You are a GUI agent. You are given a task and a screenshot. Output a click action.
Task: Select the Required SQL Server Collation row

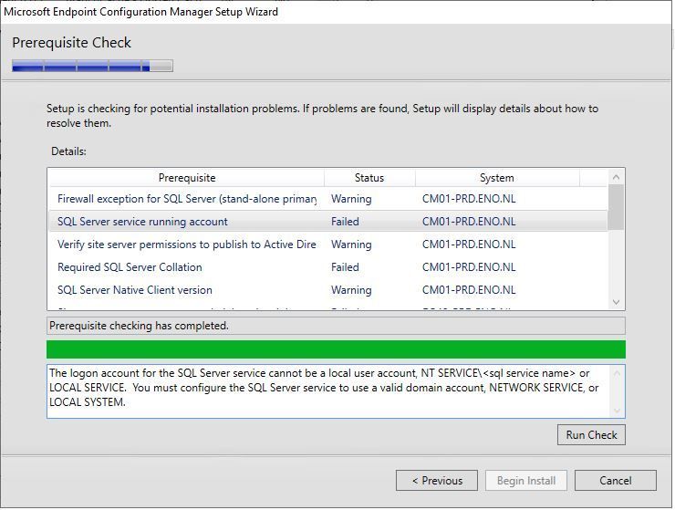(x=328, y=267)
